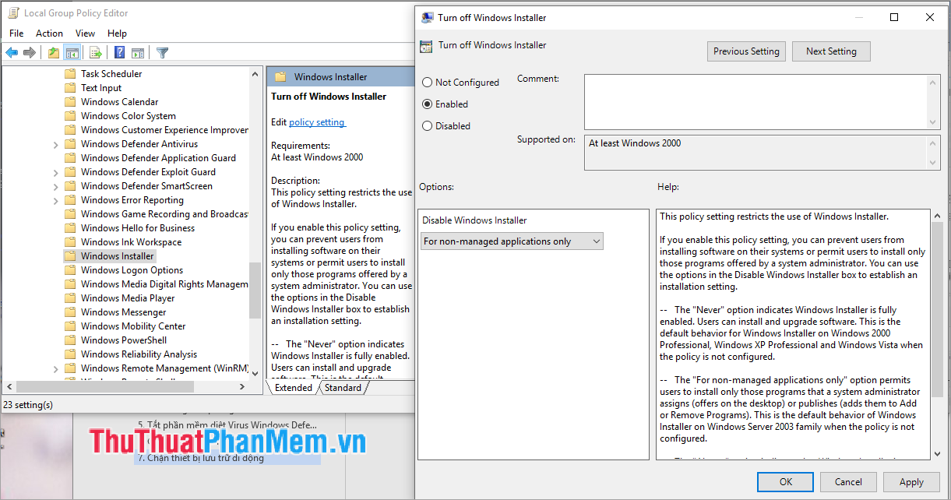Screen dimensions: 951x500
Task: Toggle the Show/Hide Console Tree icon
Action: coord(72,52)
